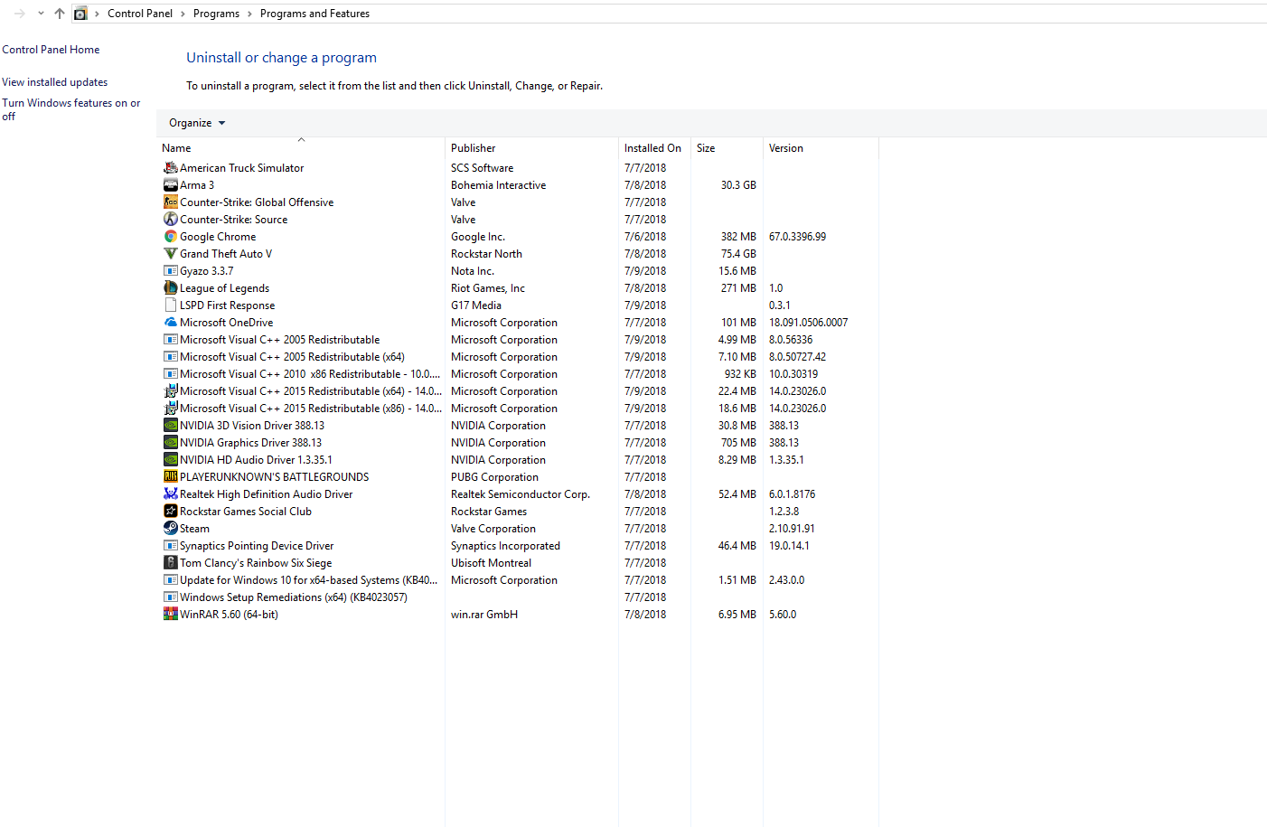
Task: Click the Synaptics Incorporated publisher cell
Action: pos(506,546)
